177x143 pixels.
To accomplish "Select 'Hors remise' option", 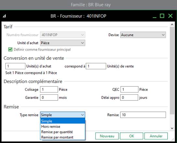I will pyautogui.click(x=63, y=126).
